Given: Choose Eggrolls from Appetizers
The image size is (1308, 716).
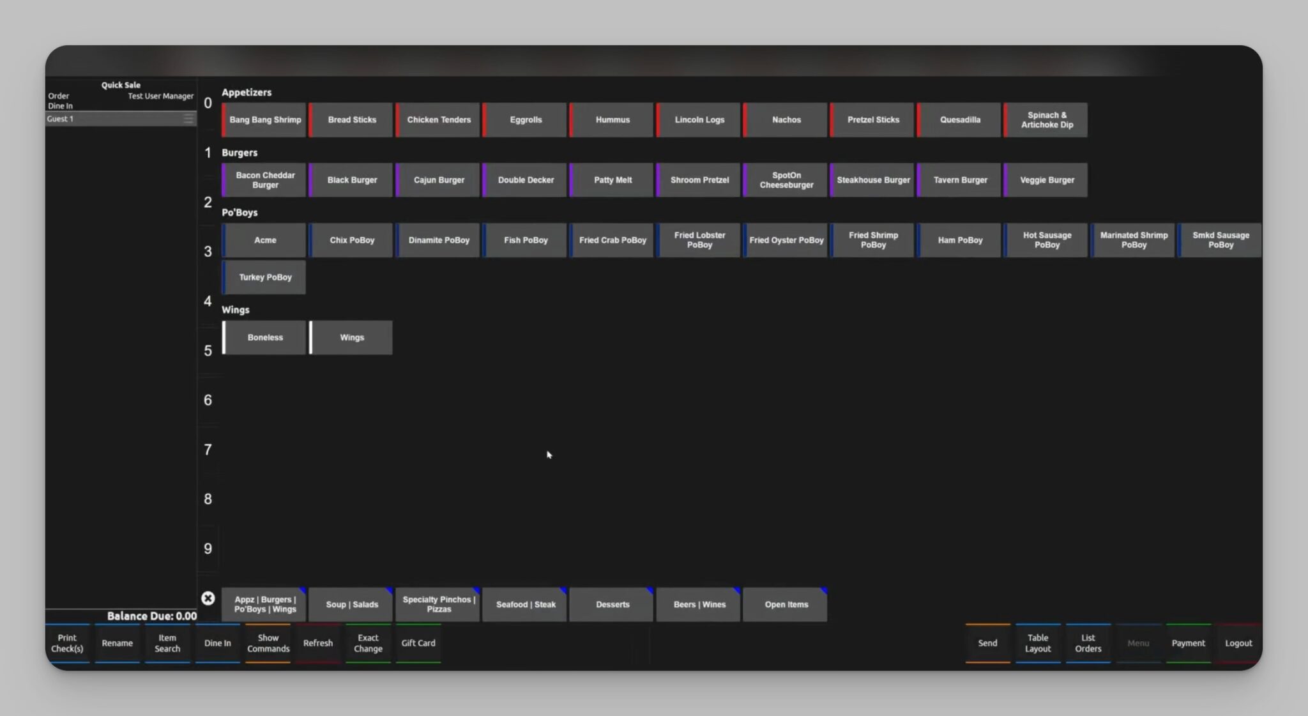Looking at the screenshot, I should [x=524, y=120].
